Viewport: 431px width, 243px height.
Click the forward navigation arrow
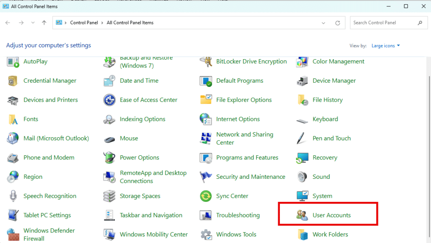[x=21, y=23]
